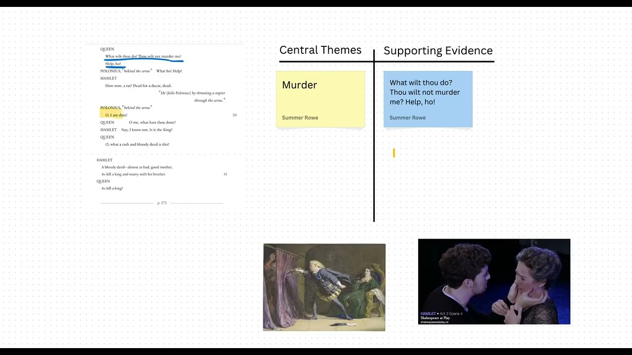
Task: Select the Hamlet script page image
Action: [x=164, y=126]
